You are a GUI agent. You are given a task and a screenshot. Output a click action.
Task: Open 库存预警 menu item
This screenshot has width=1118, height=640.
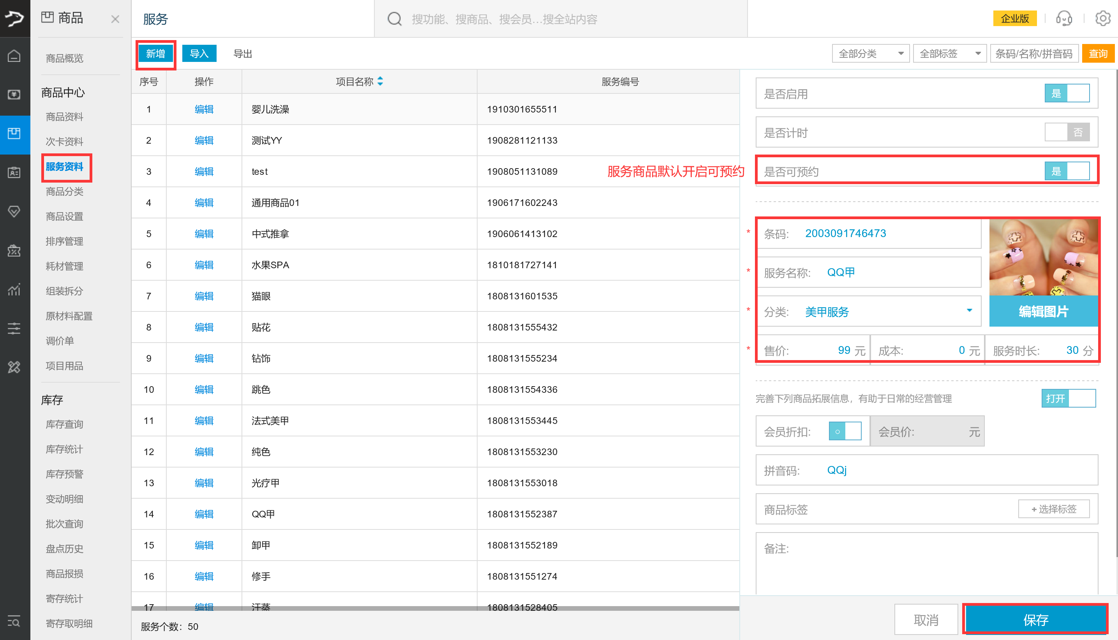click(64, 474)
